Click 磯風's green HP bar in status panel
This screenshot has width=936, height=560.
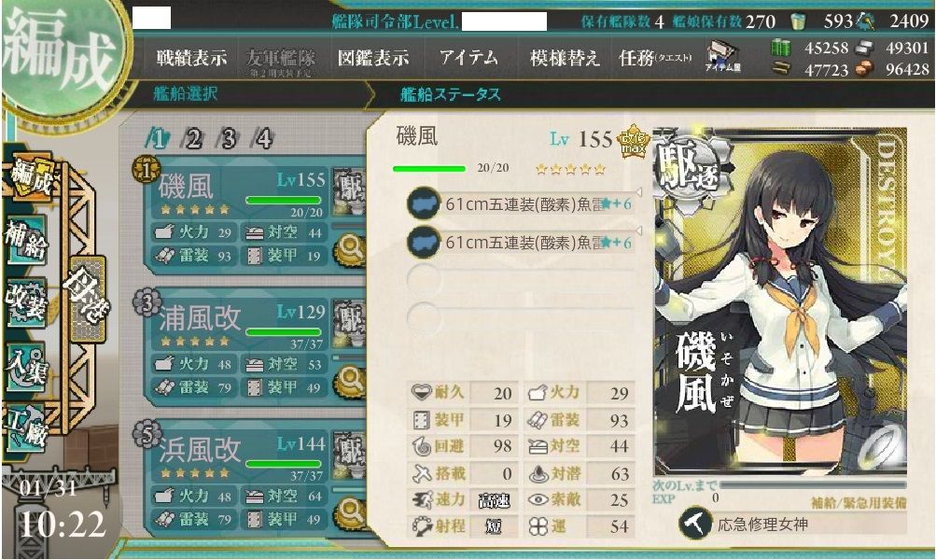point(428,169)
